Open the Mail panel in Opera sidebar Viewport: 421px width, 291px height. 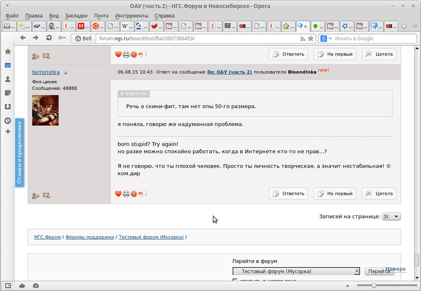tap(7, 65)
